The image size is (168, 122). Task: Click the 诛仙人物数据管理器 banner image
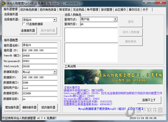tap(114, 77)
